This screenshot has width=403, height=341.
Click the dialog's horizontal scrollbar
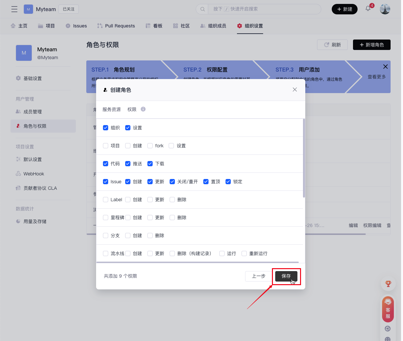tap(197, 262)
